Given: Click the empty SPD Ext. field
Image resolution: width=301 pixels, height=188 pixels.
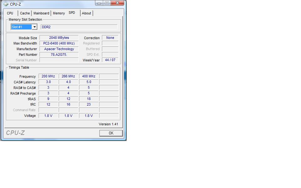Looking at the screenshot, I should click(110, 55).
